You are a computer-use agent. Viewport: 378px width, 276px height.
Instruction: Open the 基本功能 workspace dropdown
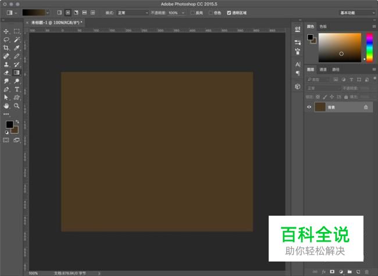tap(356, 12)
